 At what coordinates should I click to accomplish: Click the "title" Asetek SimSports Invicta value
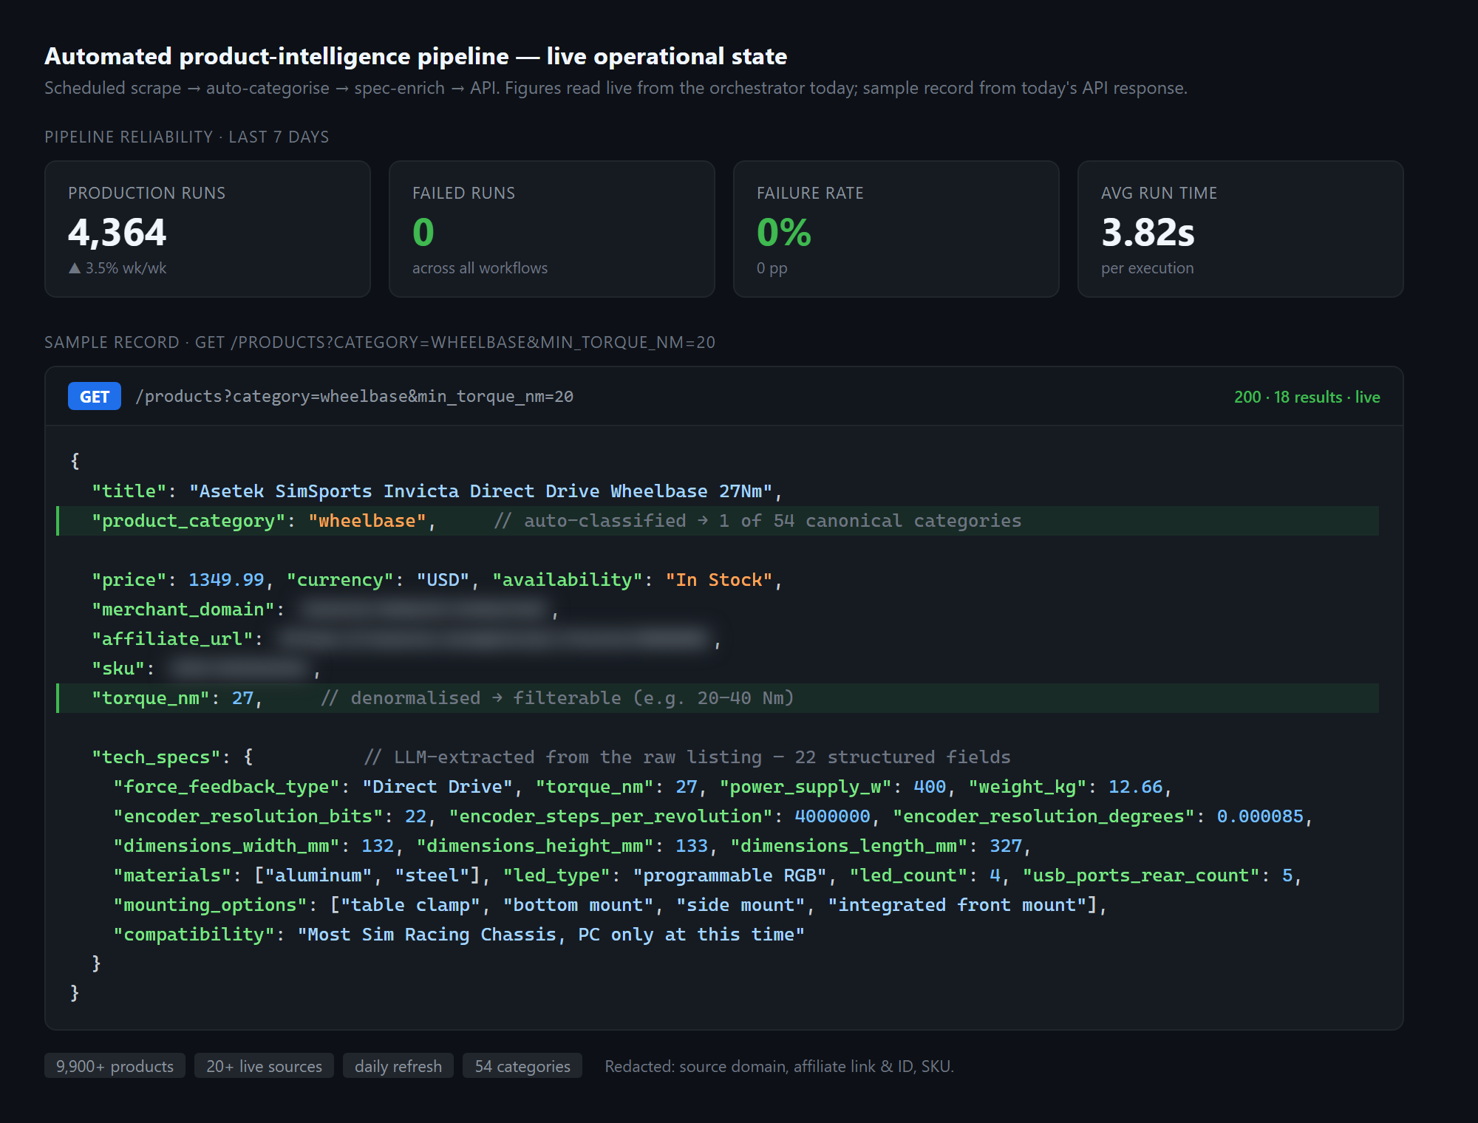(481, 491)
